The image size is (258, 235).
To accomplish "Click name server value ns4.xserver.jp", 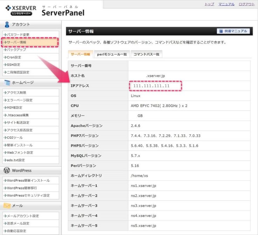I will click(144, 216).
